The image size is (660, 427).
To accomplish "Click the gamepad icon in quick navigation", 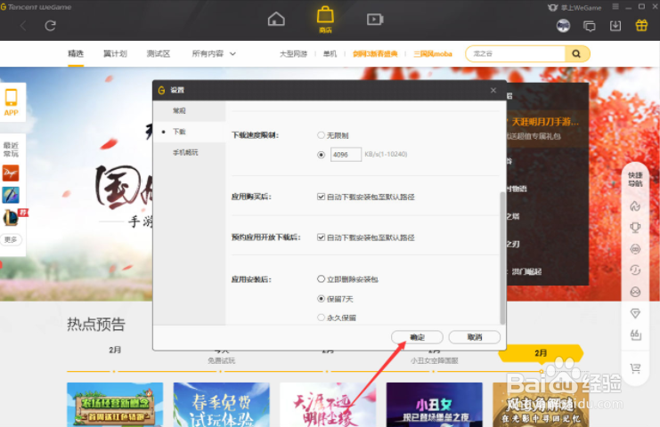I will 635,249.
